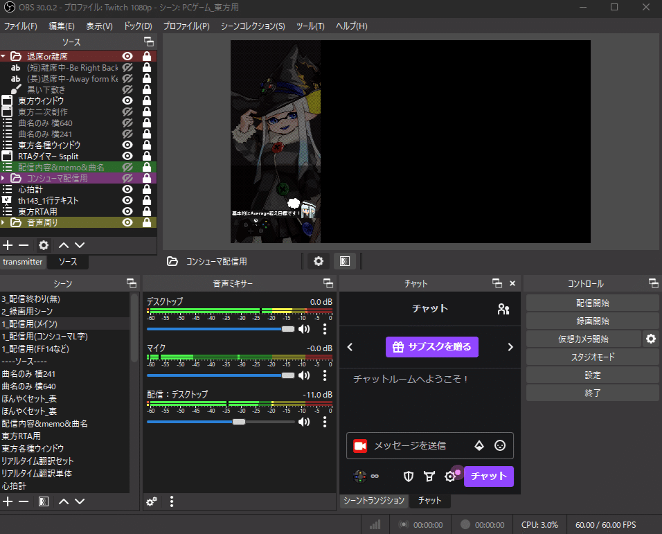Expand the 音声周り group
The height and width of the screenshot is (534, 662).
3,222
